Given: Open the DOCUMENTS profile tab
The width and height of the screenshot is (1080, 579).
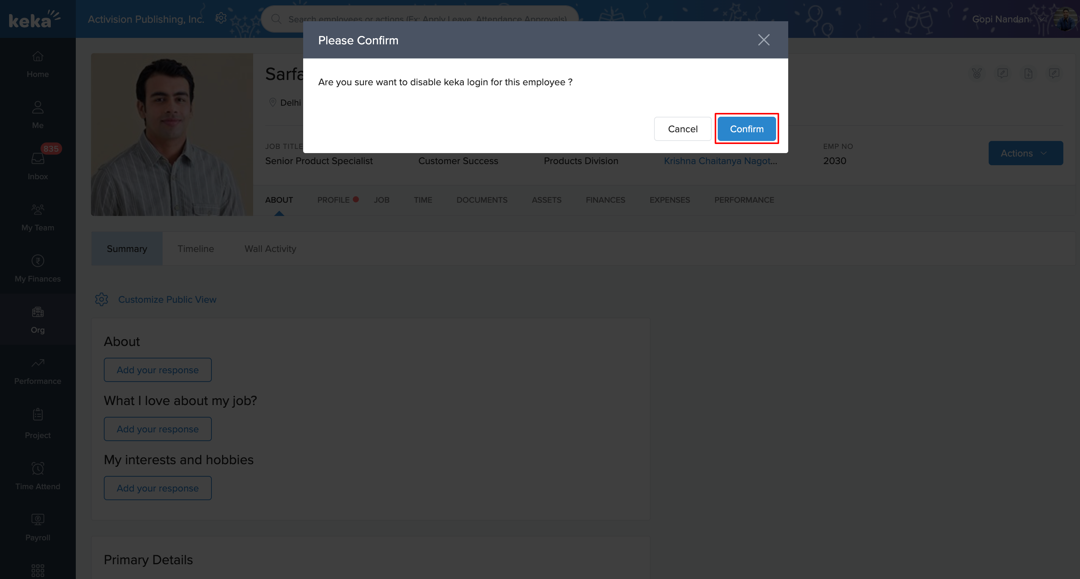Looking at the screenshot, I should [482, 200].
